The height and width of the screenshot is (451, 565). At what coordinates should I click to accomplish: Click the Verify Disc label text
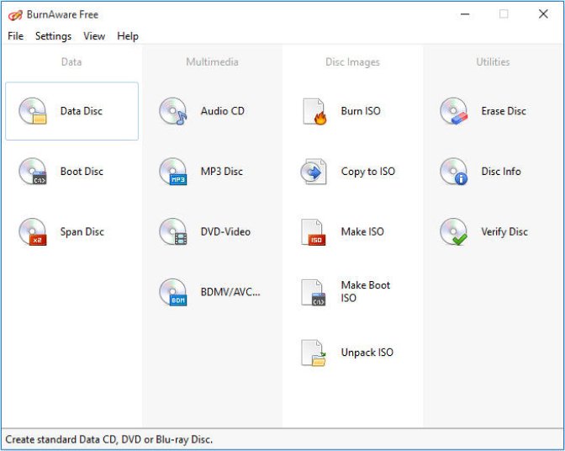pyautogui.click(x=504, y=231)
